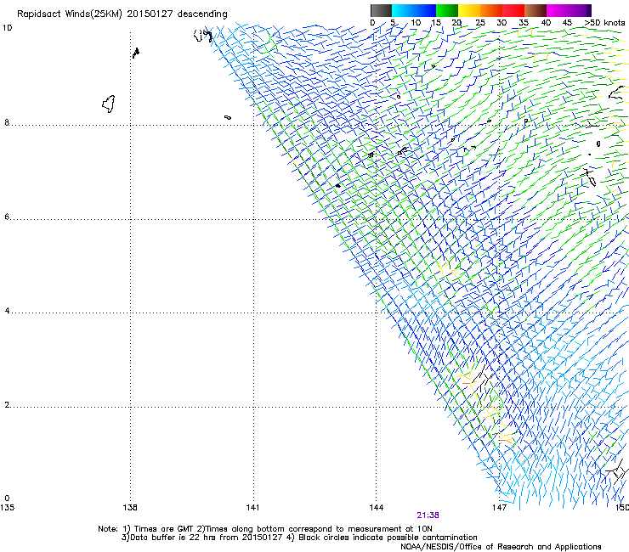Click the title 'Rapidsact Winds(25KM) 20150127 descending'

(x=122, y=14)
